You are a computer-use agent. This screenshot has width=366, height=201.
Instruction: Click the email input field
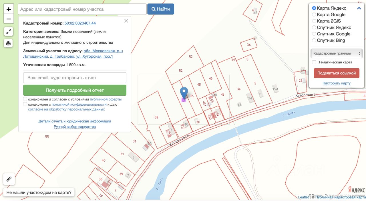tap(75, 78)
